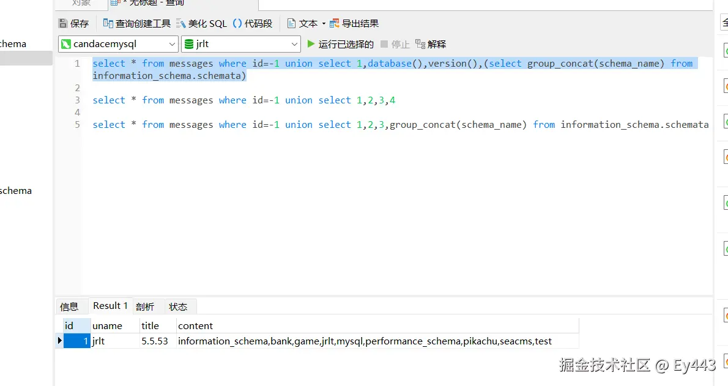Click the grey Stop square icon

point(384,44)
